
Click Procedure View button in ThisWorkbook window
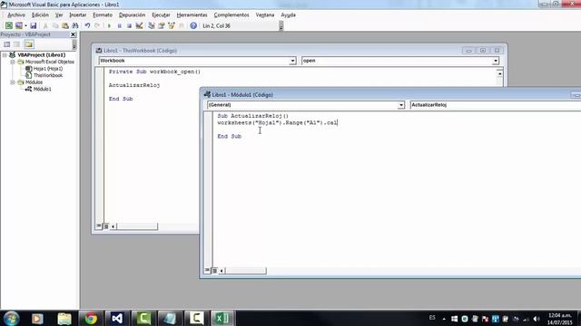pyautogui.click(x=99, y=225)
